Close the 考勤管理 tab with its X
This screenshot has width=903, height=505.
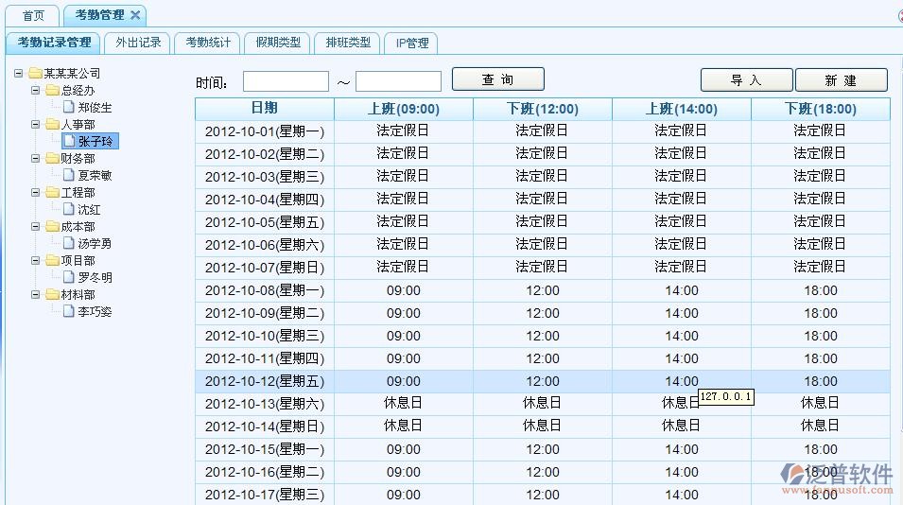tap(135, 15)
